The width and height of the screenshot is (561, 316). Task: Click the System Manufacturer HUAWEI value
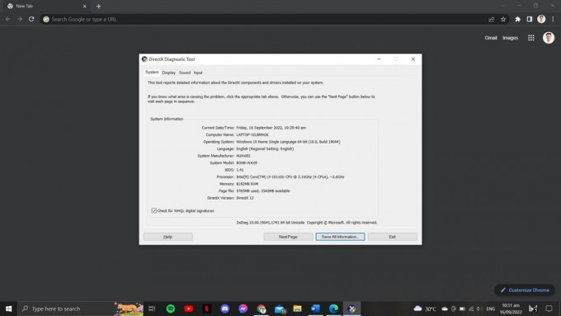(x=243, y=156)
